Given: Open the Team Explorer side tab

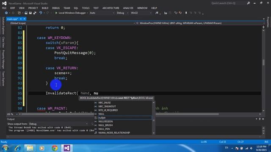Looking at the screenshot, I should click(x=3, y=79).
